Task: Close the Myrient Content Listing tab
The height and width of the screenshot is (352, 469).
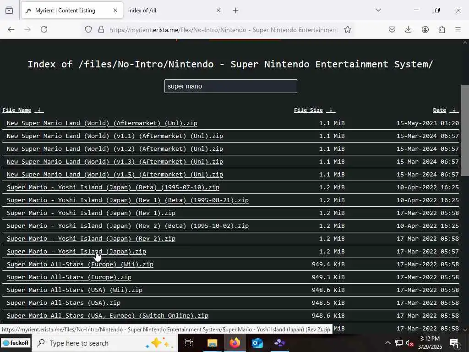Action: pyautogui.click(x=115, y=11)
